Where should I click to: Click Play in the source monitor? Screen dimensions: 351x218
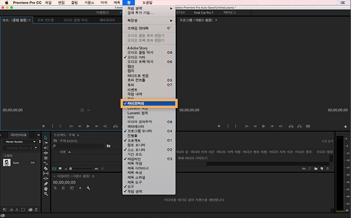tap(88, 126)
